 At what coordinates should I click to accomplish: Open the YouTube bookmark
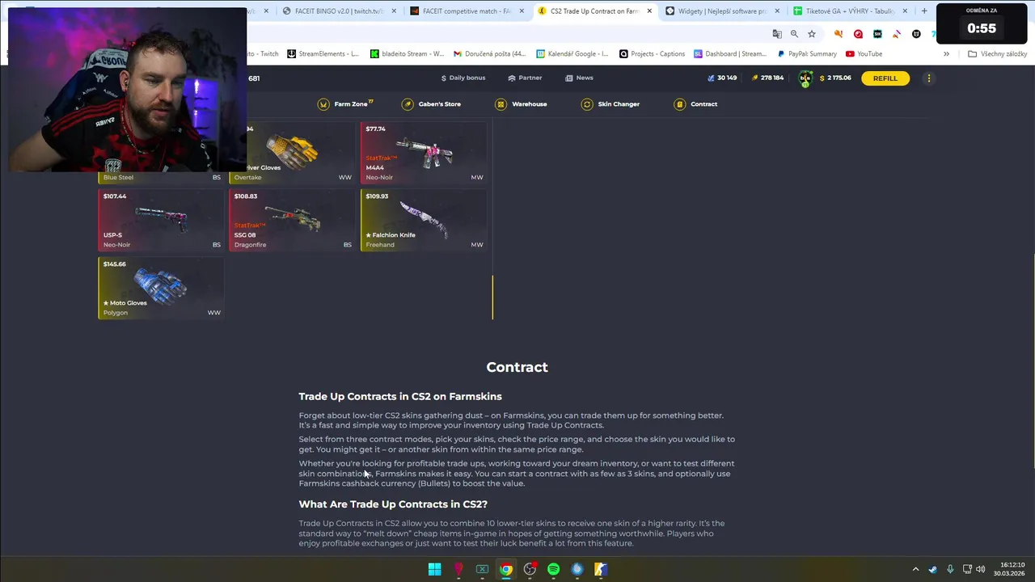864,54
